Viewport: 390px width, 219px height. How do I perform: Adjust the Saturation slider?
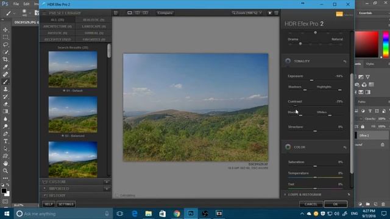click(x=315, y=166)
